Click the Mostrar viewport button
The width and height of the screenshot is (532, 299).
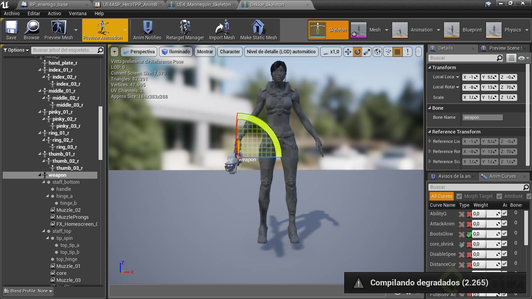(205, 52)
